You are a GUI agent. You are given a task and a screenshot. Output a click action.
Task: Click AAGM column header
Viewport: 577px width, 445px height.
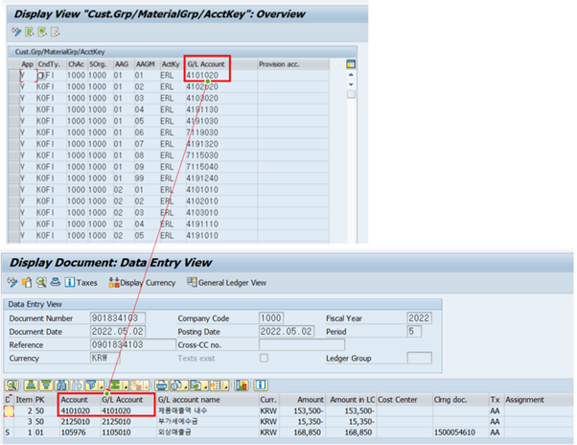(146, 64)
